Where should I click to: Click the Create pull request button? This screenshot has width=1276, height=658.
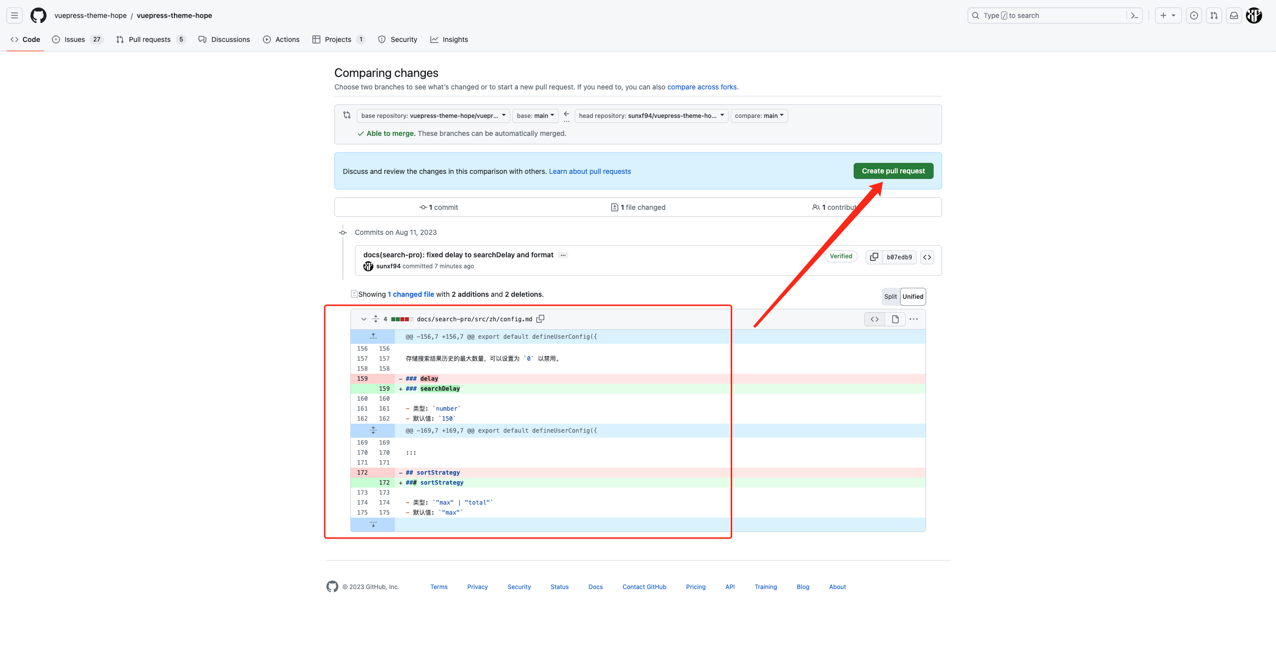click(x=893, y=171)
